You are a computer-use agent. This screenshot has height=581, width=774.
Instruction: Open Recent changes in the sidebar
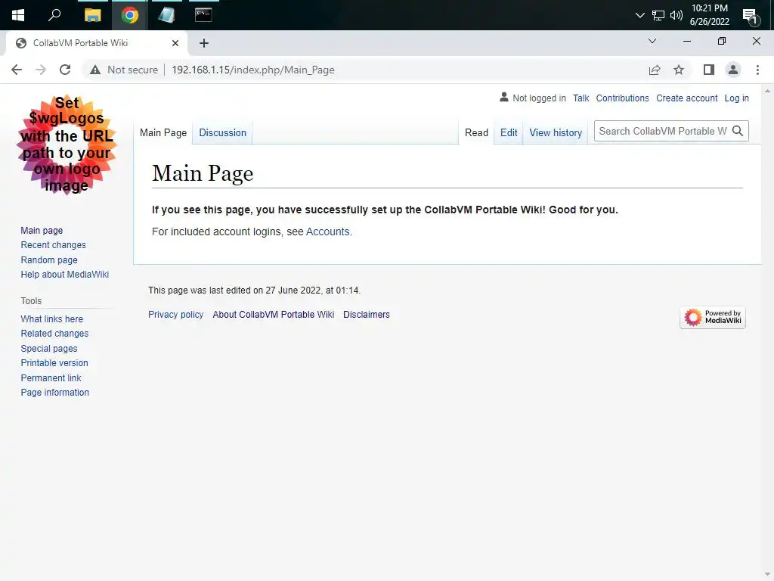coord(53,245)
